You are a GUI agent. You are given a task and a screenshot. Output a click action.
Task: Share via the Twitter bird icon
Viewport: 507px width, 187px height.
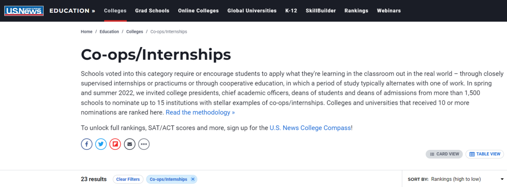point(101,144)
